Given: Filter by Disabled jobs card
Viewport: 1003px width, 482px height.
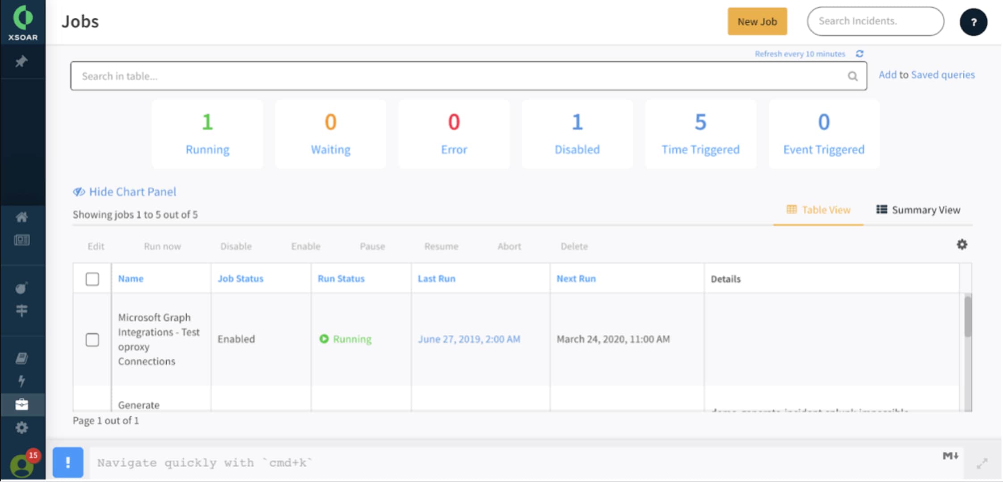Looking at the screenshot, I should coord(577,134).
